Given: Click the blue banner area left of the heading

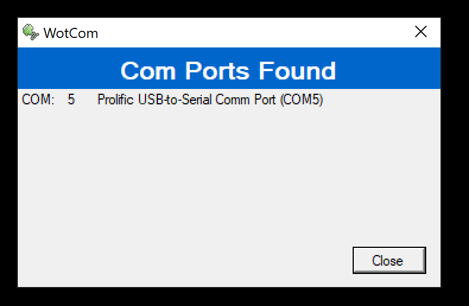Looking at the screenshot, I should coord(65,71).
